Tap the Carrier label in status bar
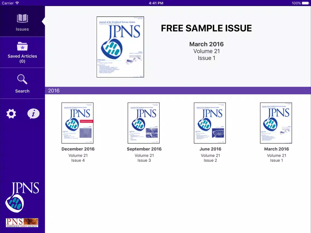The width and height of the screenshot is (311, 233). tap(8, 3)
